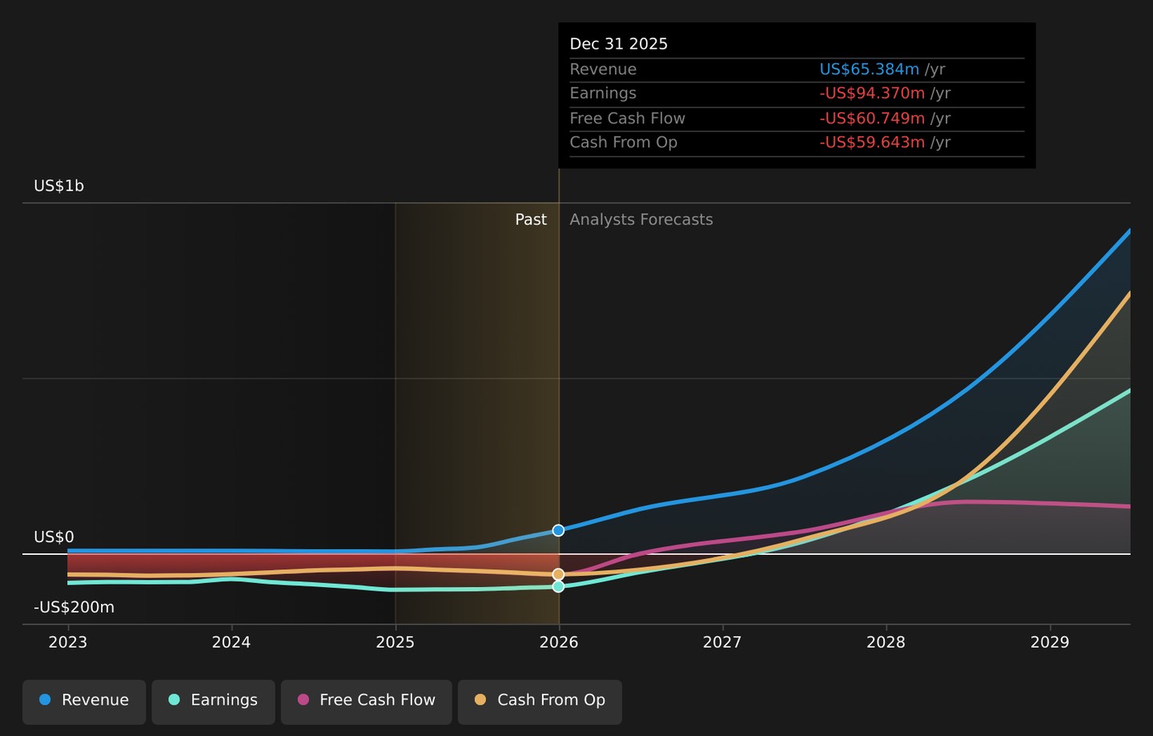Viewport: 1153px width, 736px height.
Task: Click the Cash From Op label in tooltip
Action: click(x=623, y=143)
